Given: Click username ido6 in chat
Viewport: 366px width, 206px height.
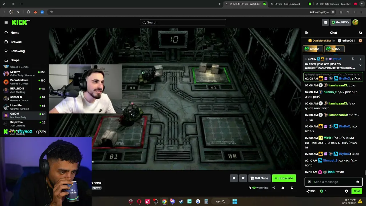Looking at the screenshot, I should click(x=331, y=172).
